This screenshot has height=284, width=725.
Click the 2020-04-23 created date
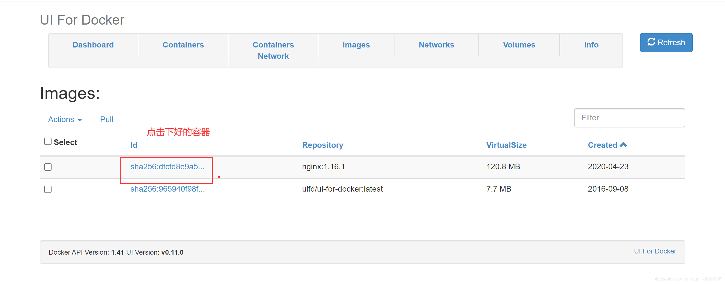click(x=608, y=167)
